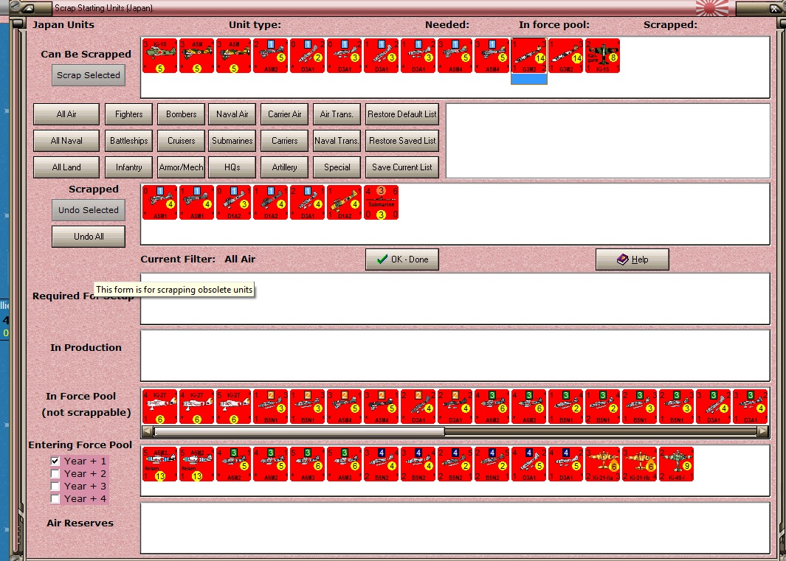Click the highlighted G3M2 bomber counter
Viewport: 786px width, 561px height.
coord(529,56)
